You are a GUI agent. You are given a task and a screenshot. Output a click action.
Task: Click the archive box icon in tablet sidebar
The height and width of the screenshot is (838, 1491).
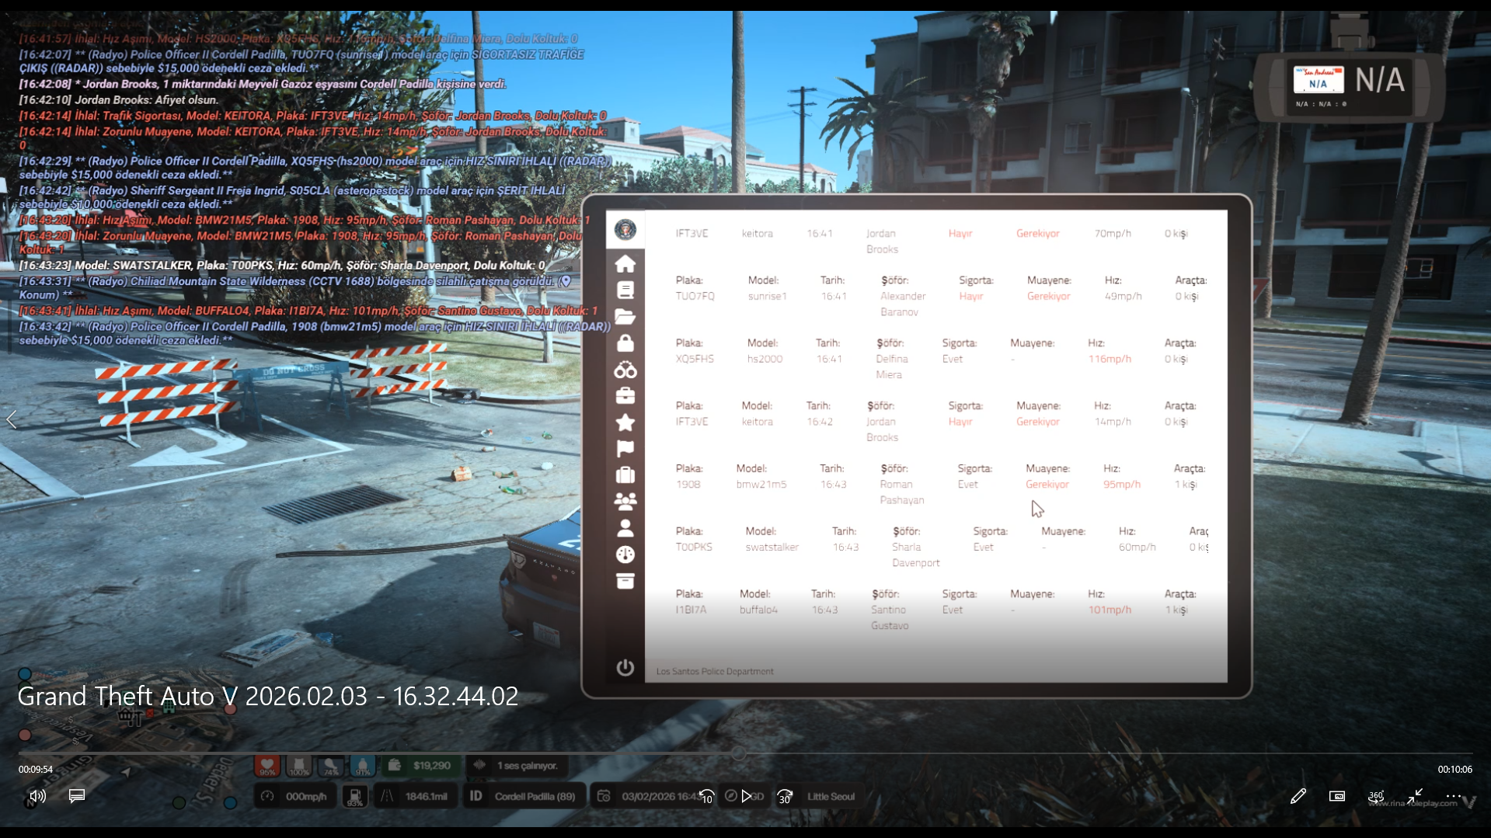(625, 581)
